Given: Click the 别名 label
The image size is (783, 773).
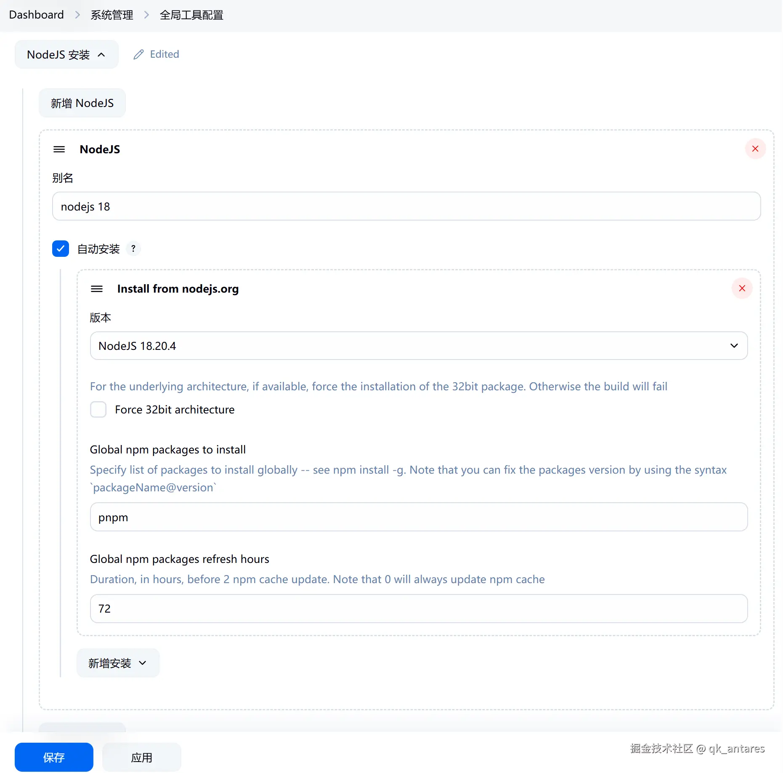Looking at the screenshot, I should (63, 178).
